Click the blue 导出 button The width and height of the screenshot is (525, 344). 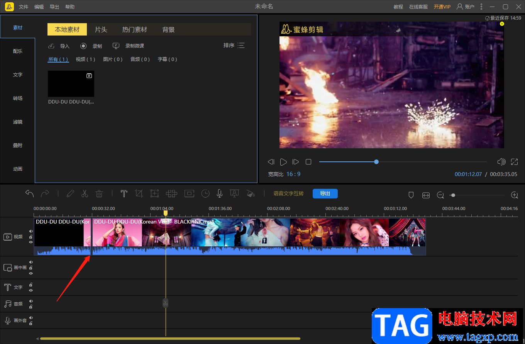click(325, 194)
